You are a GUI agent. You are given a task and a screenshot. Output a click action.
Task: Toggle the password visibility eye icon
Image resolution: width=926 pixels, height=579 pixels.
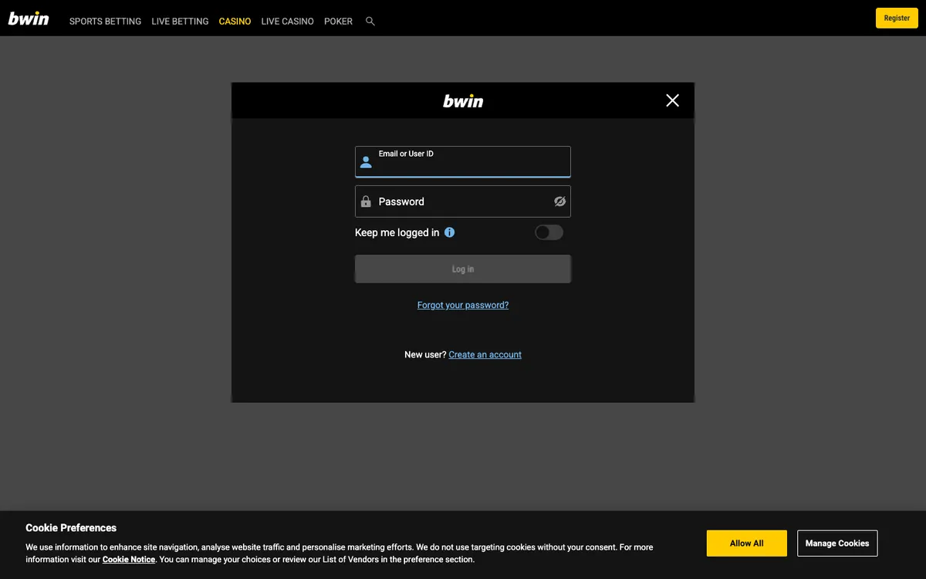point(560,201)
